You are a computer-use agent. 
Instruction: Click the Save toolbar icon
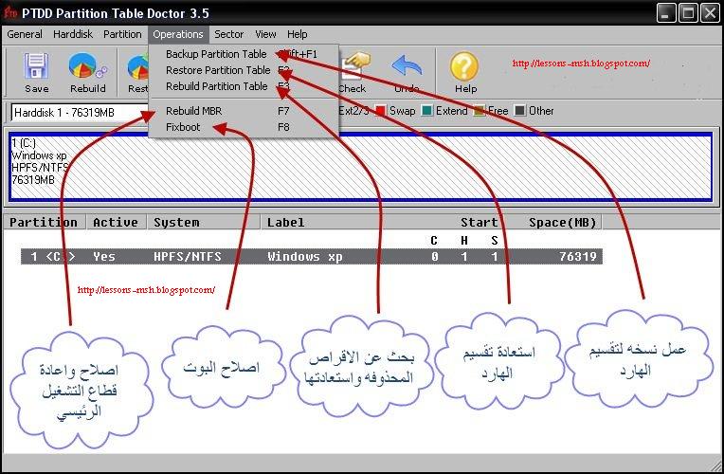[x=36, y=67]
